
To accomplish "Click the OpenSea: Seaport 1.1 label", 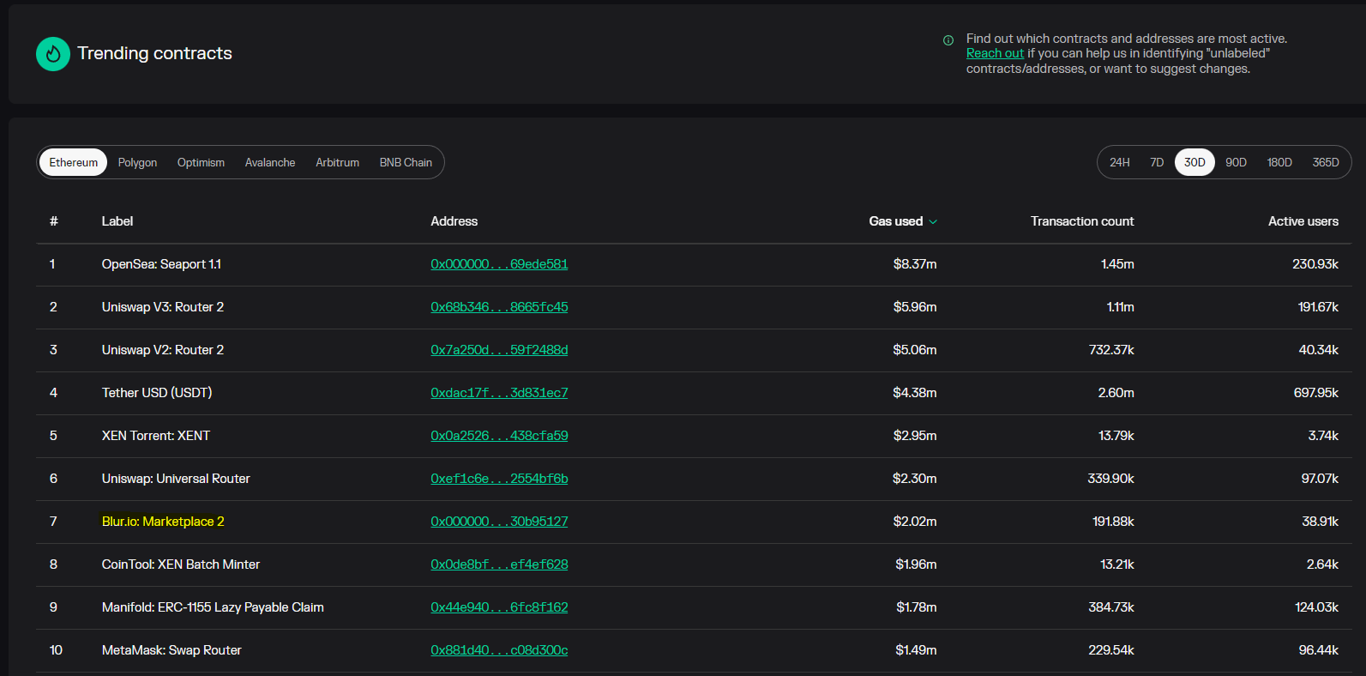I will click(x=161, y=264).
